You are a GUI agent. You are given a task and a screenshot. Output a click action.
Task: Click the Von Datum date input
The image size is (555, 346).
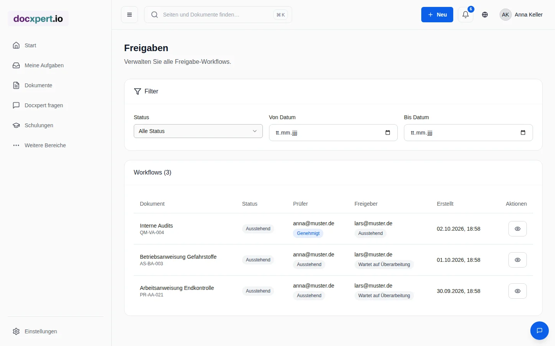click(x=333, y=133)
